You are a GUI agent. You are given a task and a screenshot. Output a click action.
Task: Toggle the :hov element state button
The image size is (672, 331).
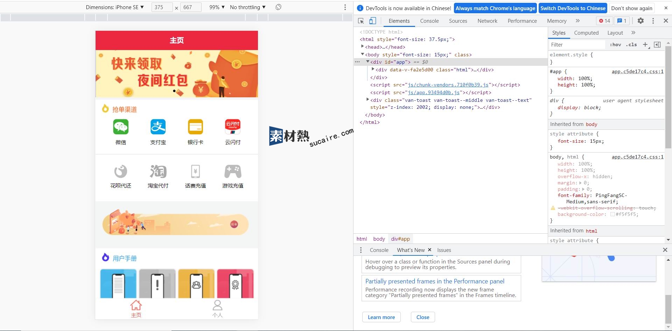615,45
